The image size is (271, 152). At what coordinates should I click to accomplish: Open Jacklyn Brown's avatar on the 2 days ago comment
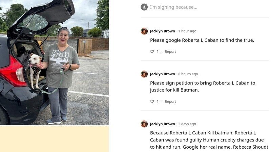tap(144, 124)
